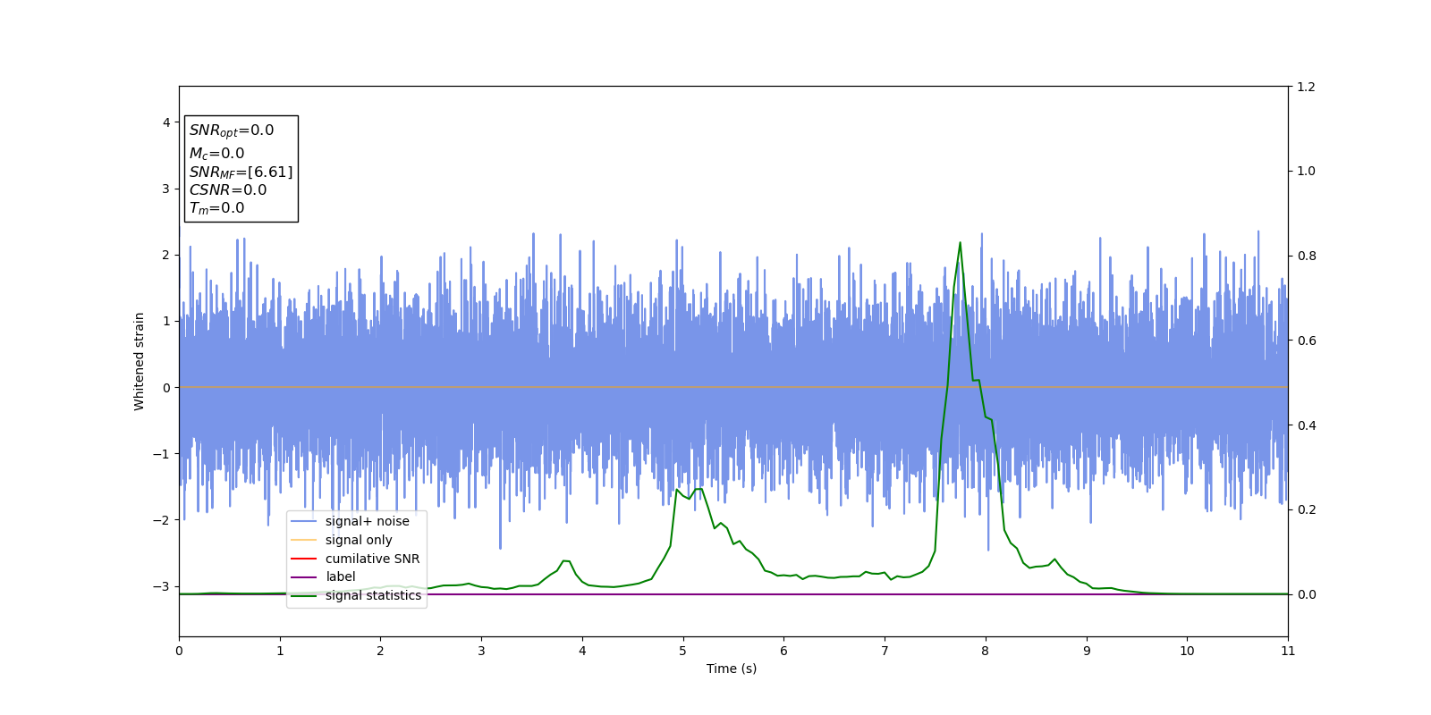Click the x-axis tick label 0
The image size is (1431, 715).
click(x=179, y=651)
